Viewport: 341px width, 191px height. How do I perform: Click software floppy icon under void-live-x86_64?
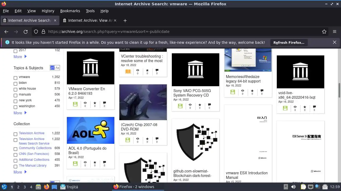285,108
